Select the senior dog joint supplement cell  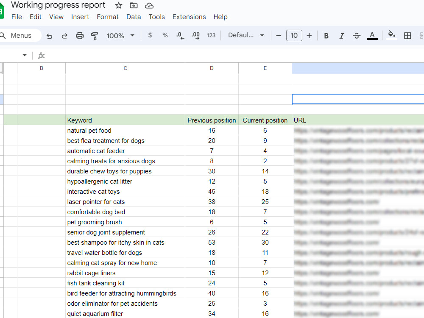[x=125, y=232]
